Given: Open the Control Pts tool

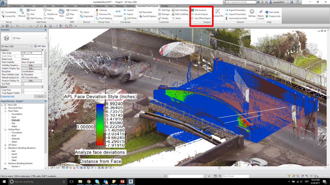Looking at the screenshot, I should 9,16.
